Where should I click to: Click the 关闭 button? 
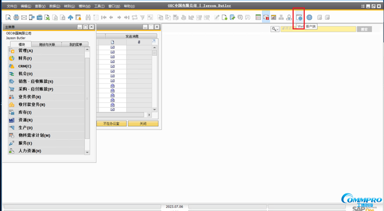143,124
